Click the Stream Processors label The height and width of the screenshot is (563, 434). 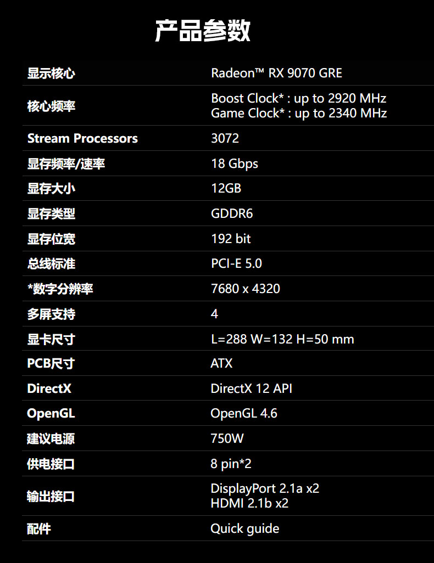[82, 138]
